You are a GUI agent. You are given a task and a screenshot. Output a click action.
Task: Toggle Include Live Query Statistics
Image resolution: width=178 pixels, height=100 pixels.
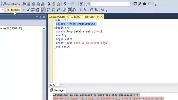point(53,10)
